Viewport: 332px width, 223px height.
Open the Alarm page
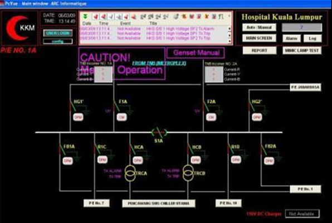coord(291,38)
